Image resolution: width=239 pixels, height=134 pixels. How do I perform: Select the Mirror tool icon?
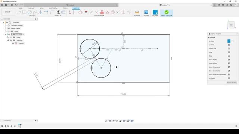point(40,12)
